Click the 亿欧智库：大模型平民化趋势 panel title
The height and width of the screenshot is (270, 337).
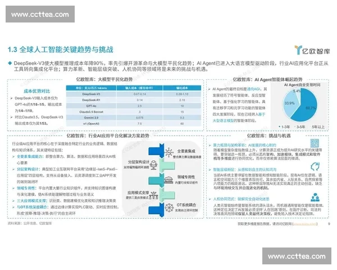[x=104, y=79]
